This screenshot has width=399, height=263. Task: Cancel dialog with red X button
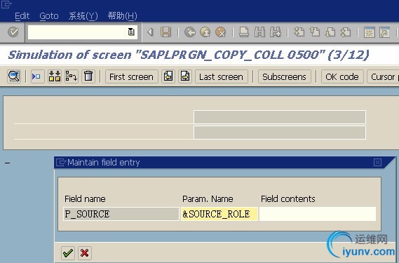point(85,253)
